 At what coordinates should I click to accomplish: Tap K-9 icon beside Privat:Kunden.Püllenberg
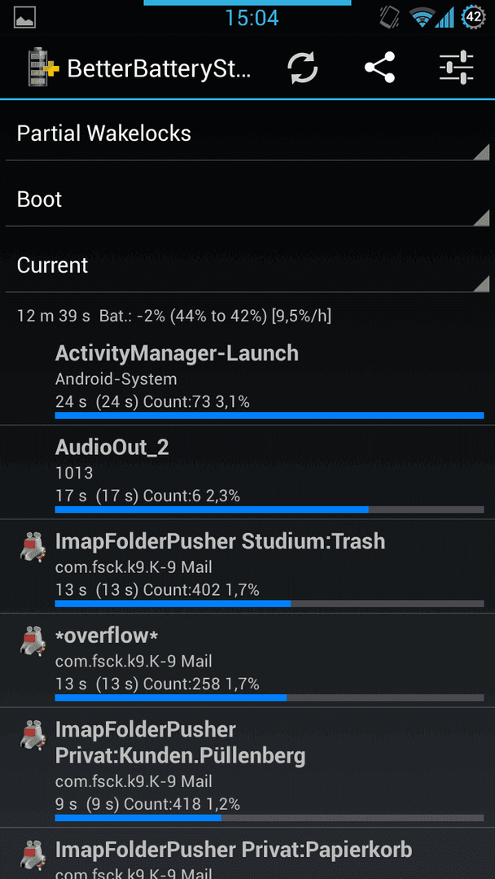[33, 735]
